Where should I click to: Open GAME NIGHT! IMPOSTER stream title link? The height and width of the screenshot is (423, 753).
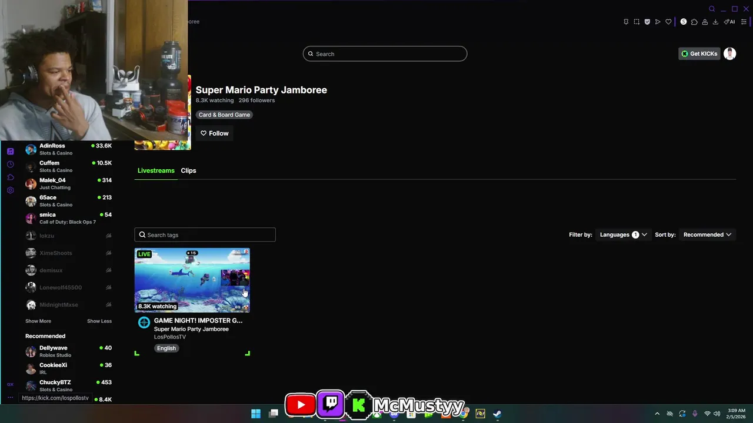point(198,320)
